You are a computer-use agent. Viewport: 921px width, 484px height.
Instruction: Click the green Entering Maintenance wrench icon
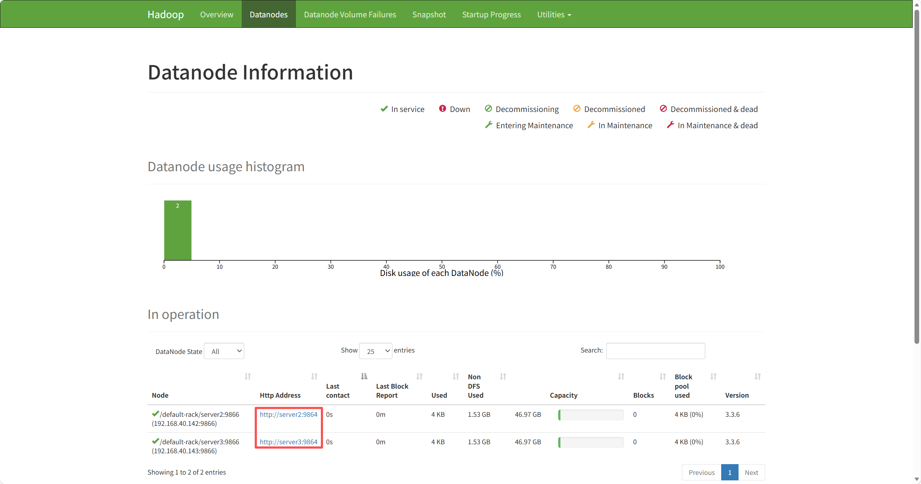[489, 125]
